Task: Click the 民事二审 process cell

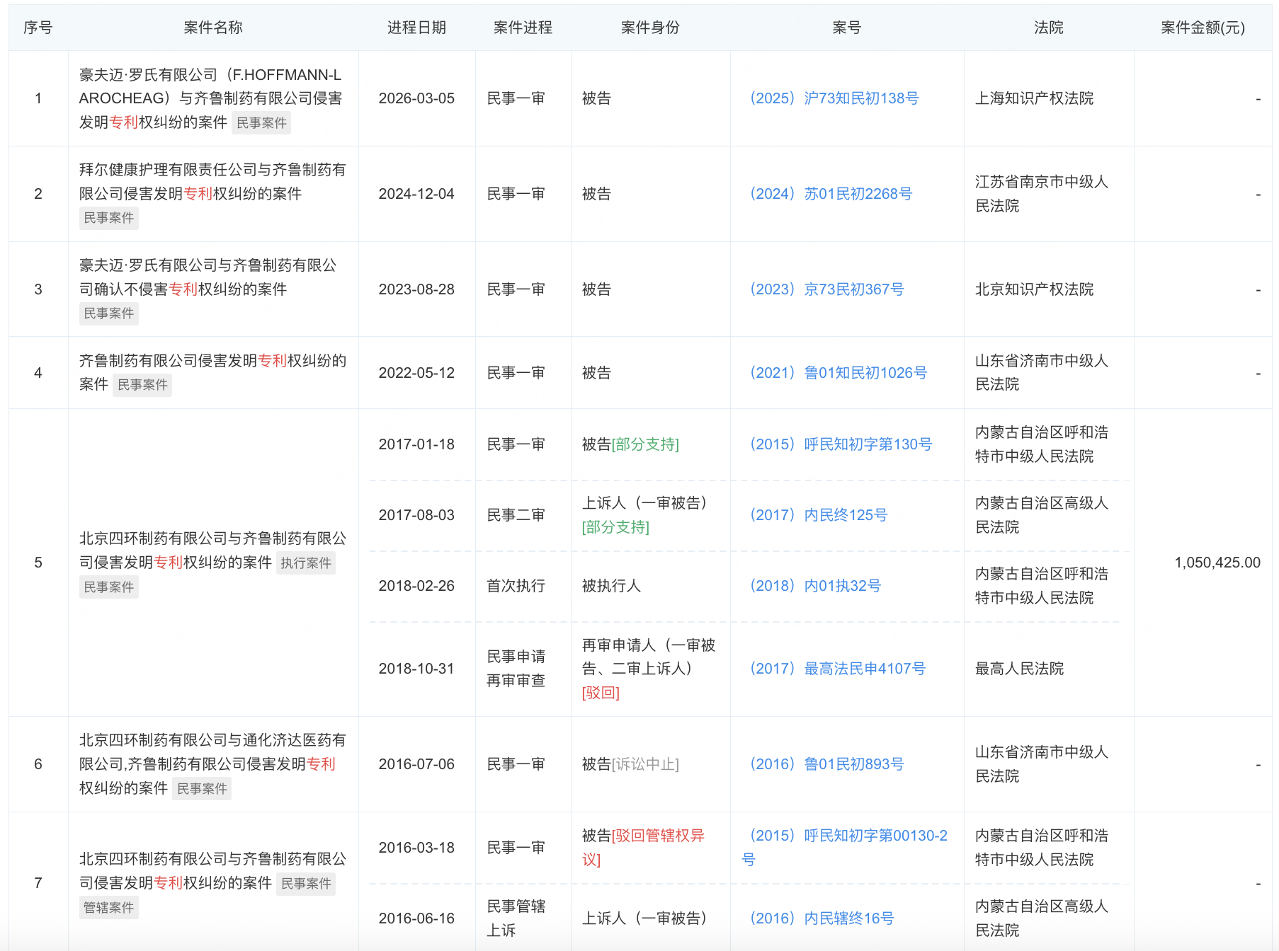Action: 516,515
